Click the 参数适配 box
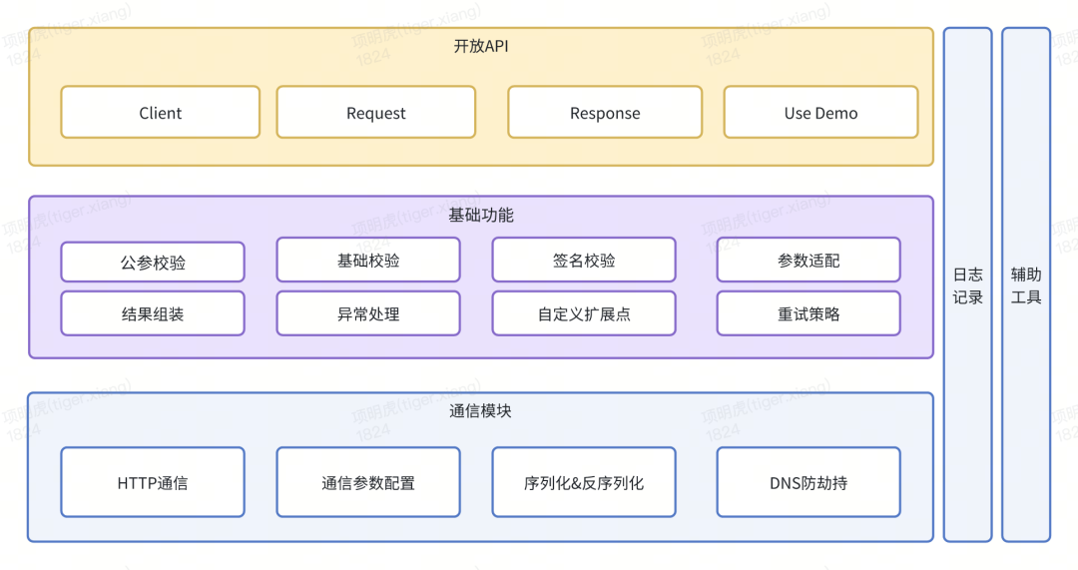Image resolution: width=1078 pixels, height=570 pixels. (x=808, y=260)
